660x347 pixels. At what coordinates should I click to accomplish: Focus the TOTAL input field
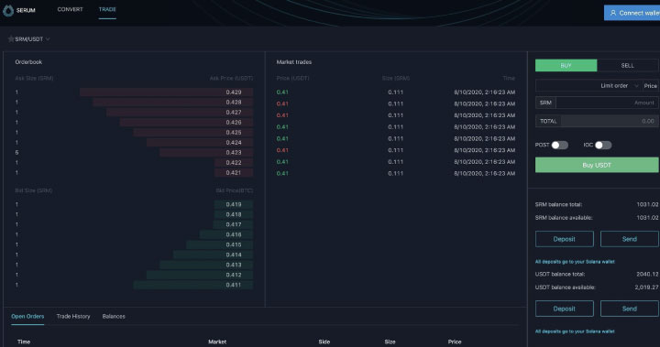(610, 121)
